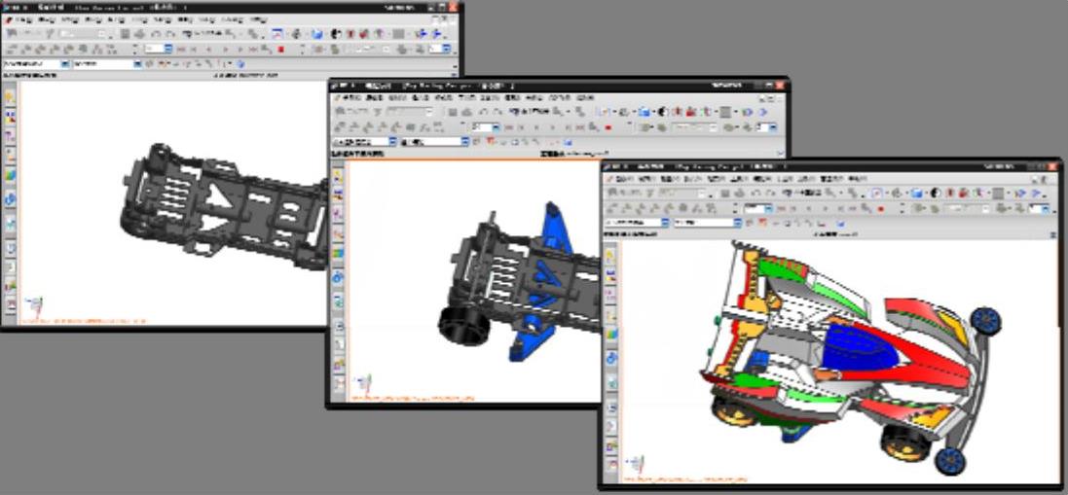Open the File menu in the back window
The image size is (1068, 495).
pos(24,19)
